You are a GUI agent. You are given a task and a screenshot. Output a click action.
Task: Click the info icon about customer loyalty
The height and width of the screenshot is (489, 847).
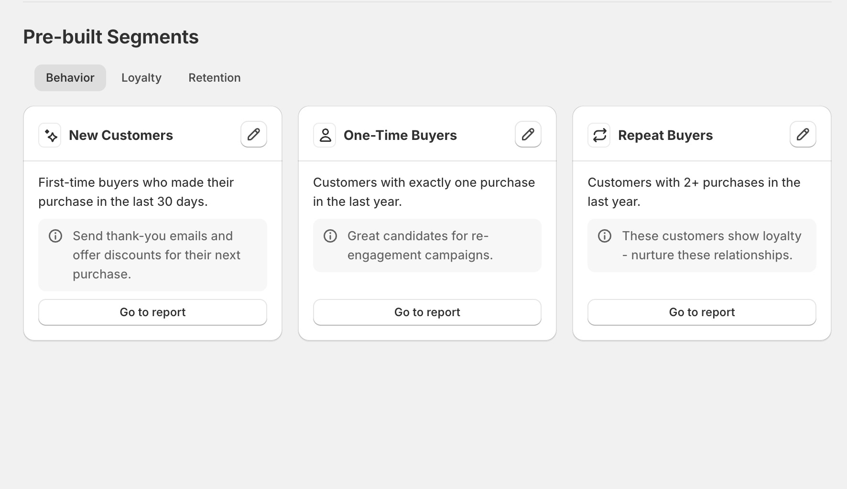tap(605, 235)
